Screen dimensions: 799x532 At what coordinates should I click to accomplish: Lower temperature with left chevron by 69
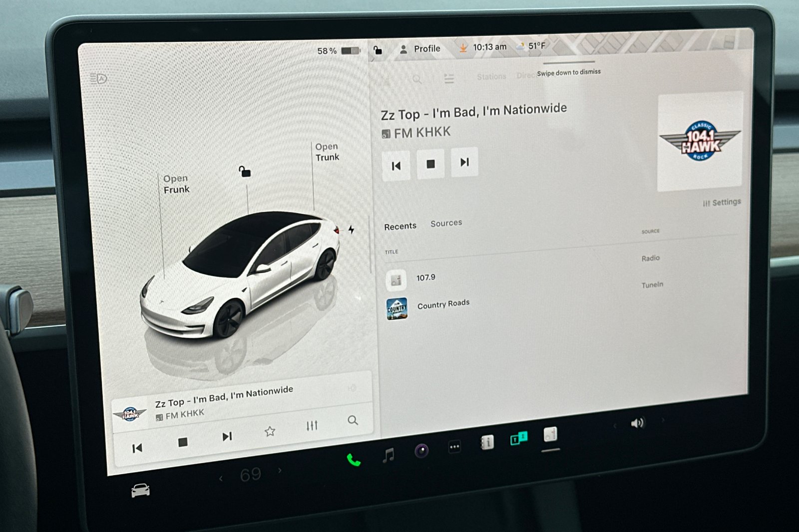coord(221,479)
